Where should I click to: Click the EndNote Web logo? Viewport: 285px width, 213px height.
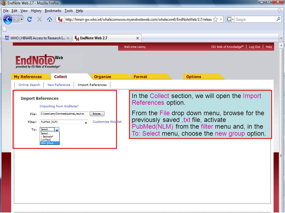39,61
